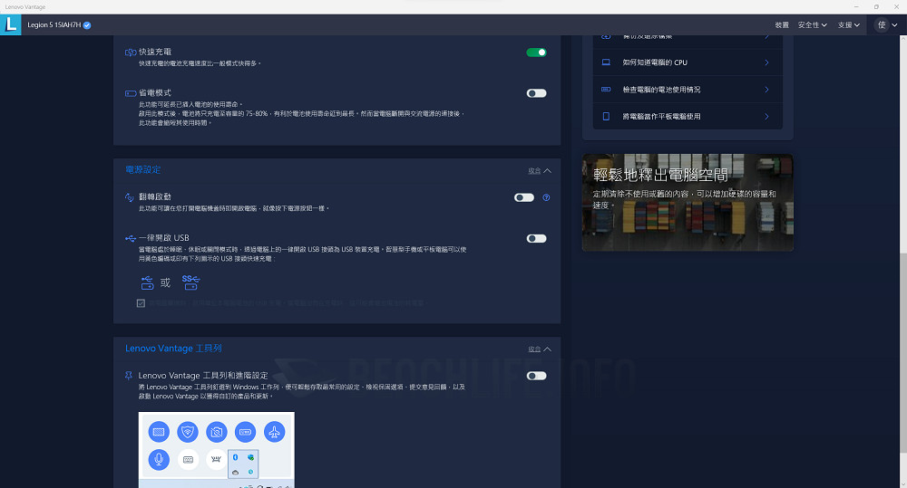Viewport: 907px width, 488px height.
Task: Click the 快速充電 battery icon
Action: (x=131, y=53)
